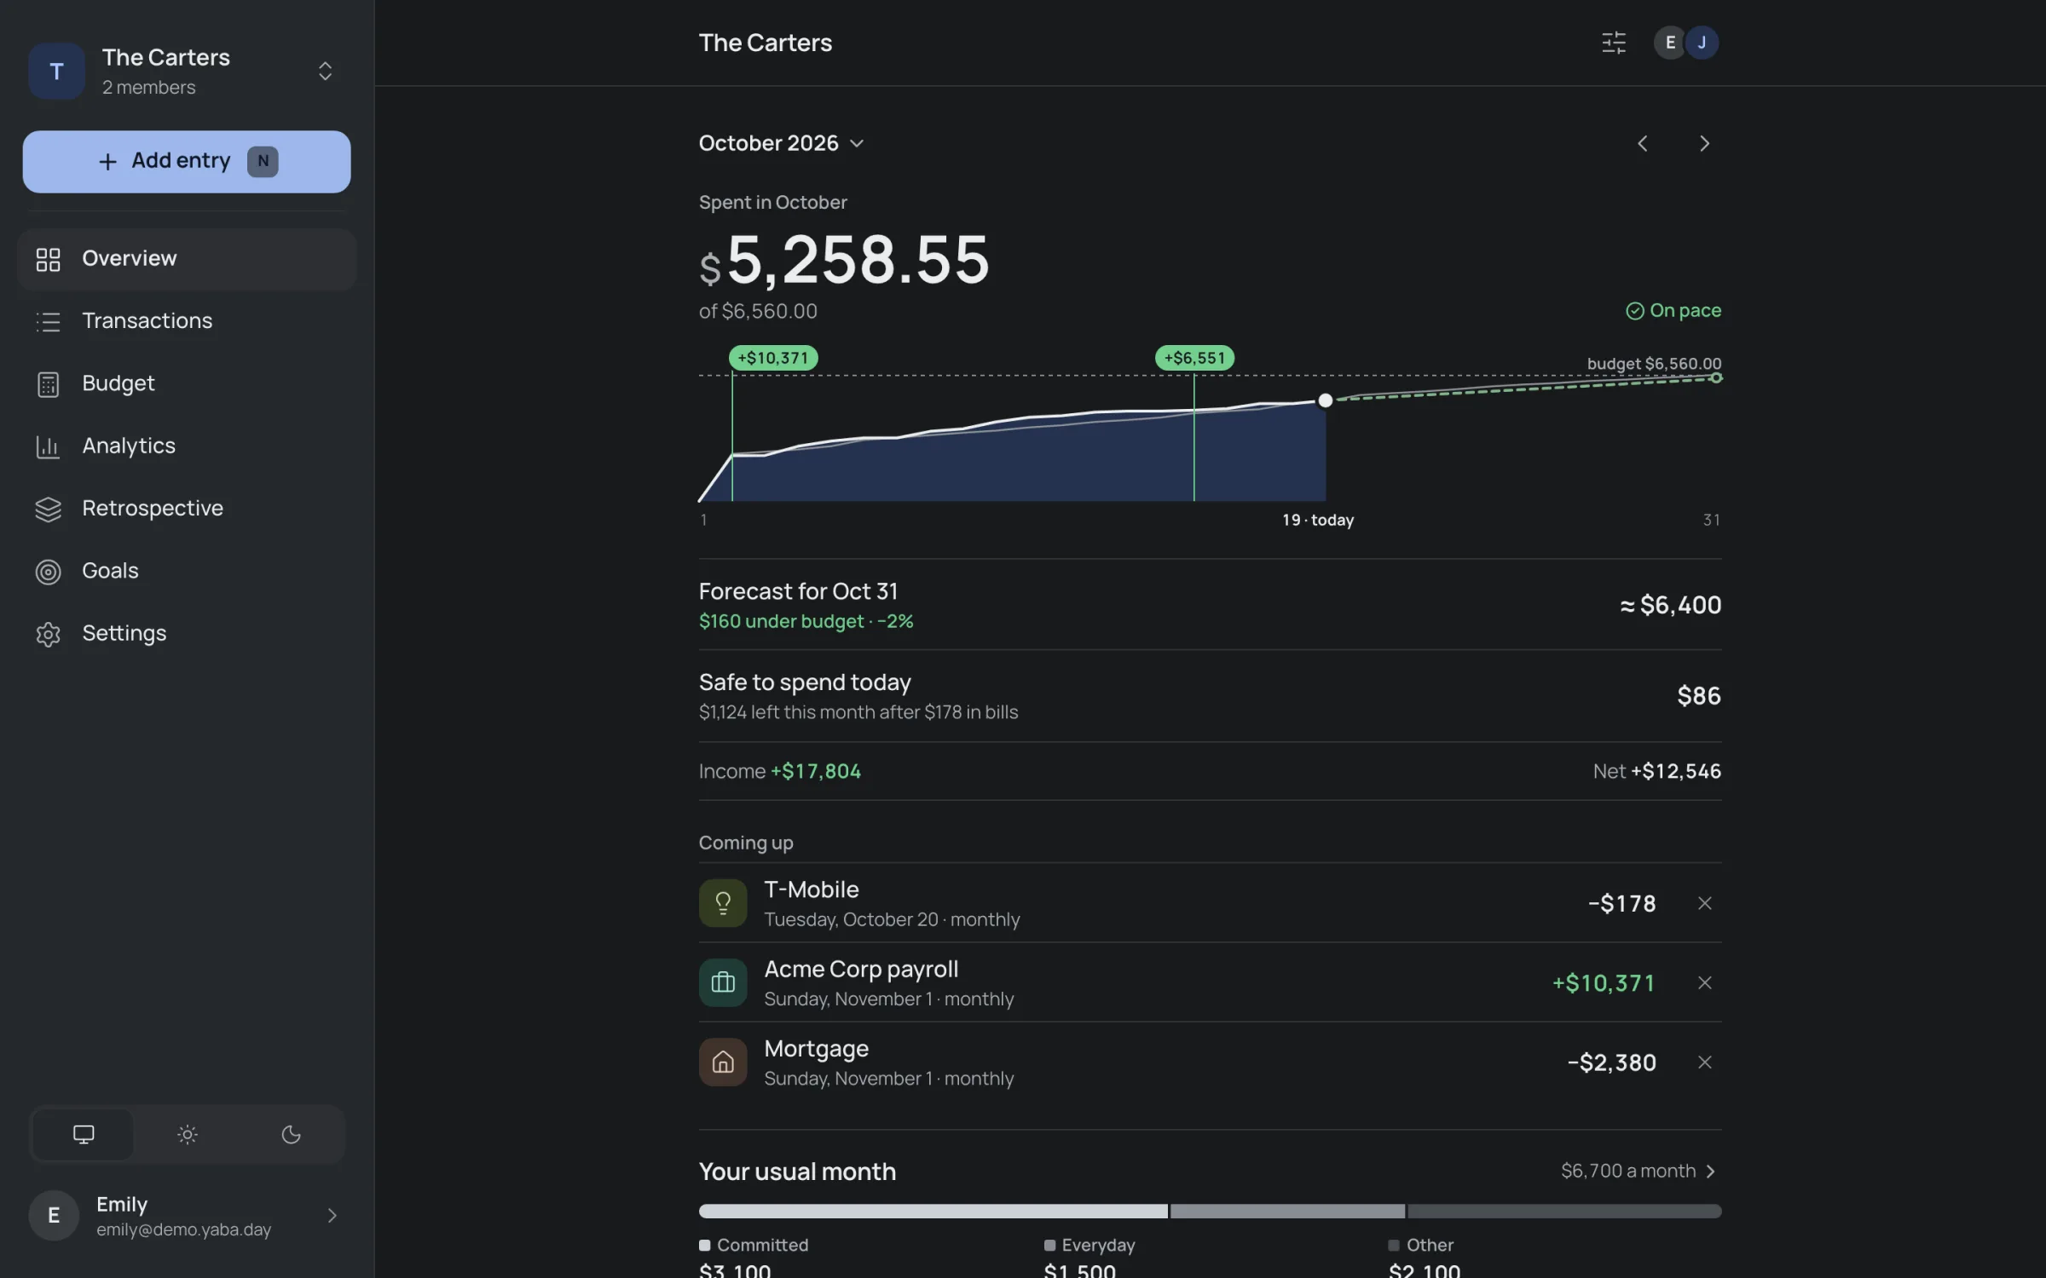The width and height of the screenshot is (2046, 1278).
Task: Click the Everyday segment of usual month bar
Action: click(x=1287, y=1211)
